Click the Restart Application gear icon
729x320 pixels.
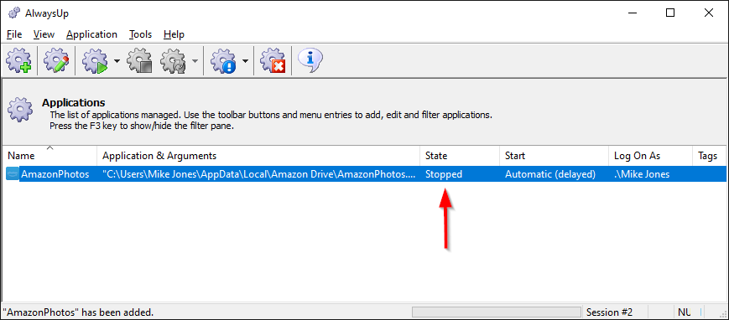coord(174,60)
